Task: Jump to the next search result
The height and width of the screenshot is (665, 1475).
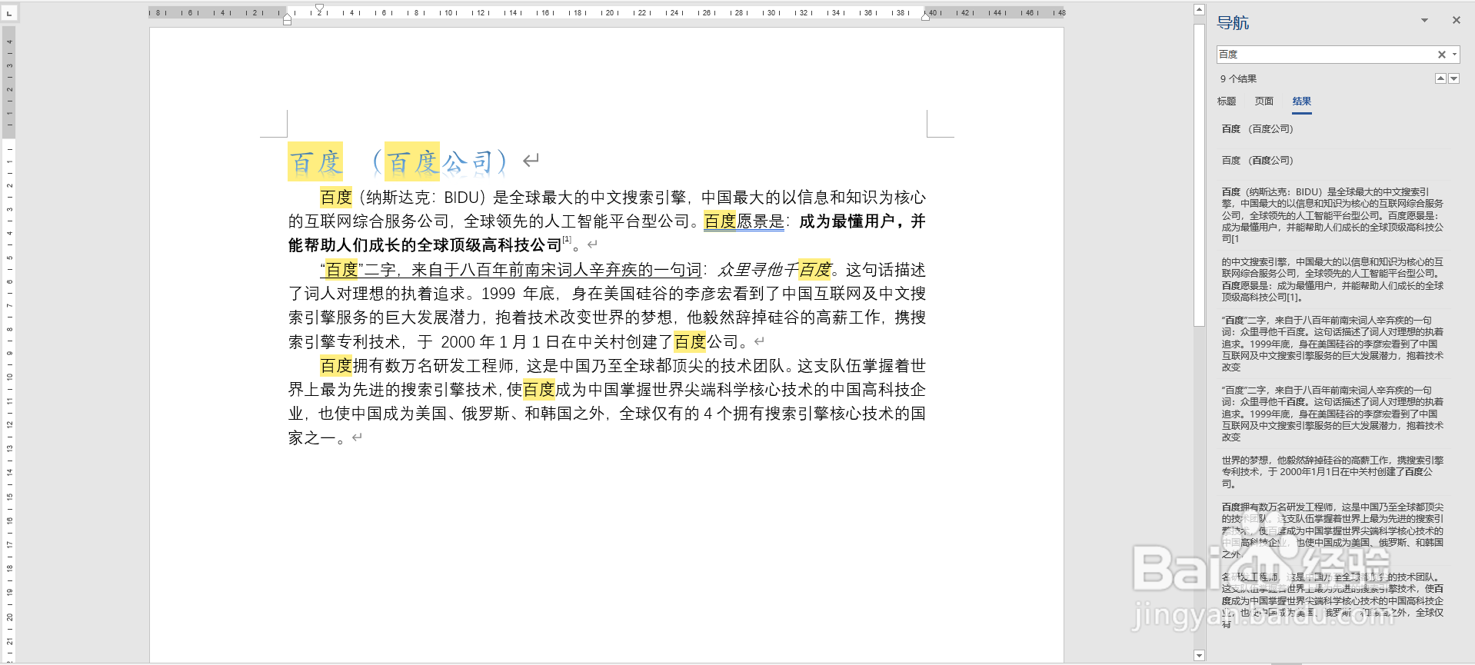Action: (x=1453, y=78)
